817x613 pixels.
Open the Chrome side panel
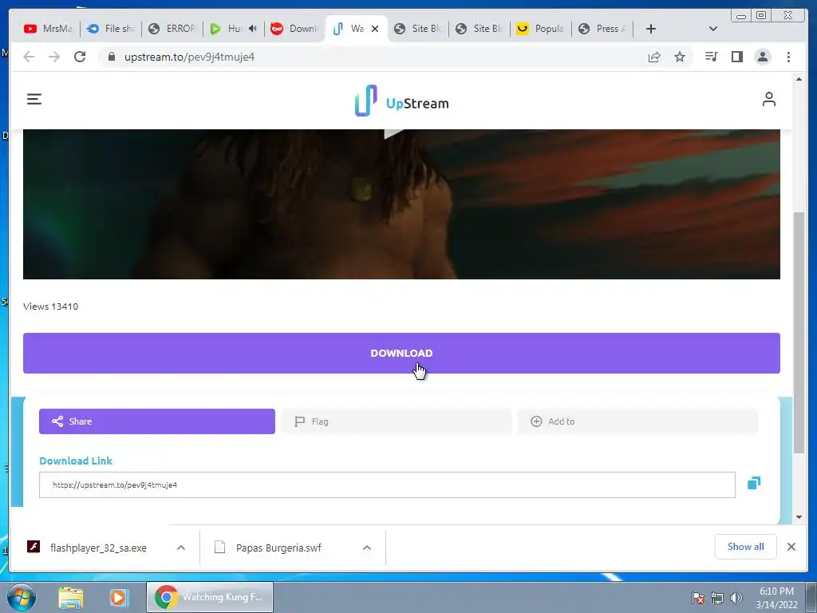tap(736, 57)
